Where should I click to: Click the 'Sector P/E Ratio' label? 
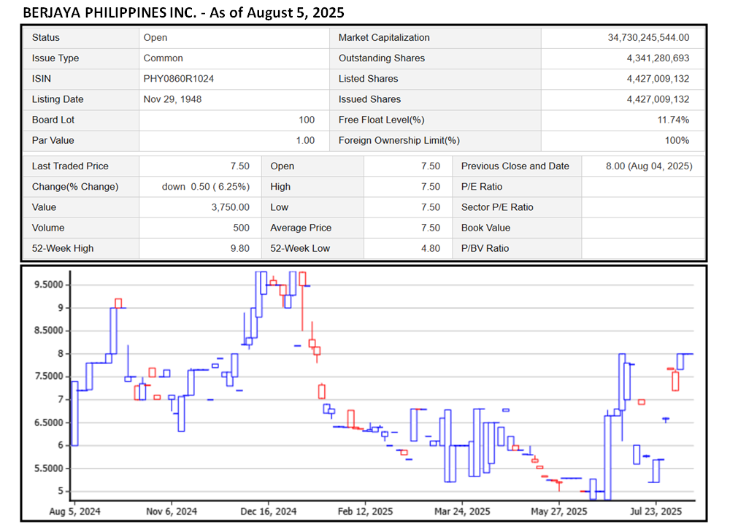497,207
